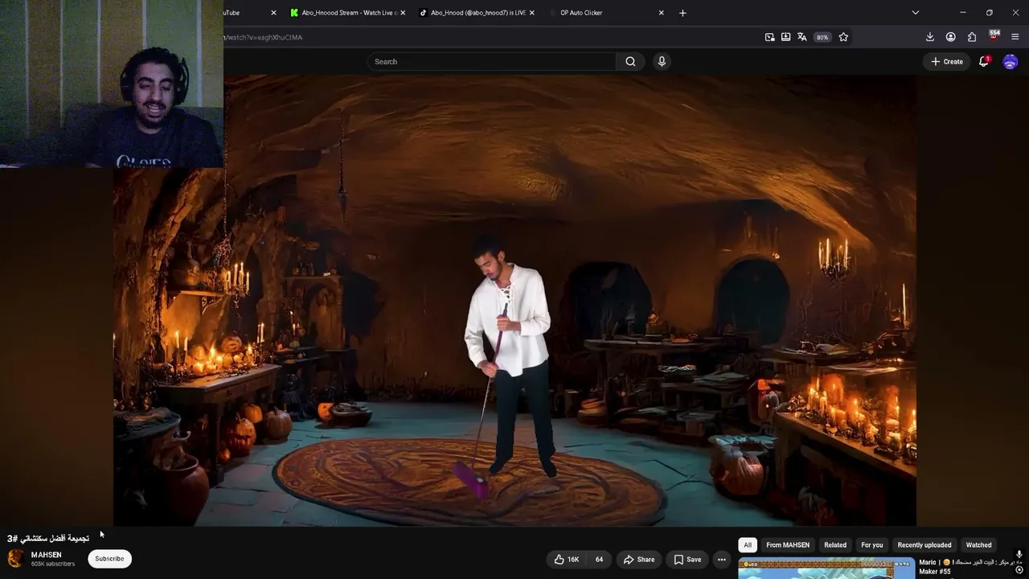Open YouTube notifications bell
This screenshot has width=1029, height=579.
(983, 61)
